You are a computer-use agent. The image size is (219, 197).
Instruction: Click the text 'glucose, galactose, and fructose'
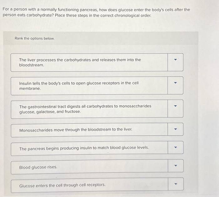[50, 112]
